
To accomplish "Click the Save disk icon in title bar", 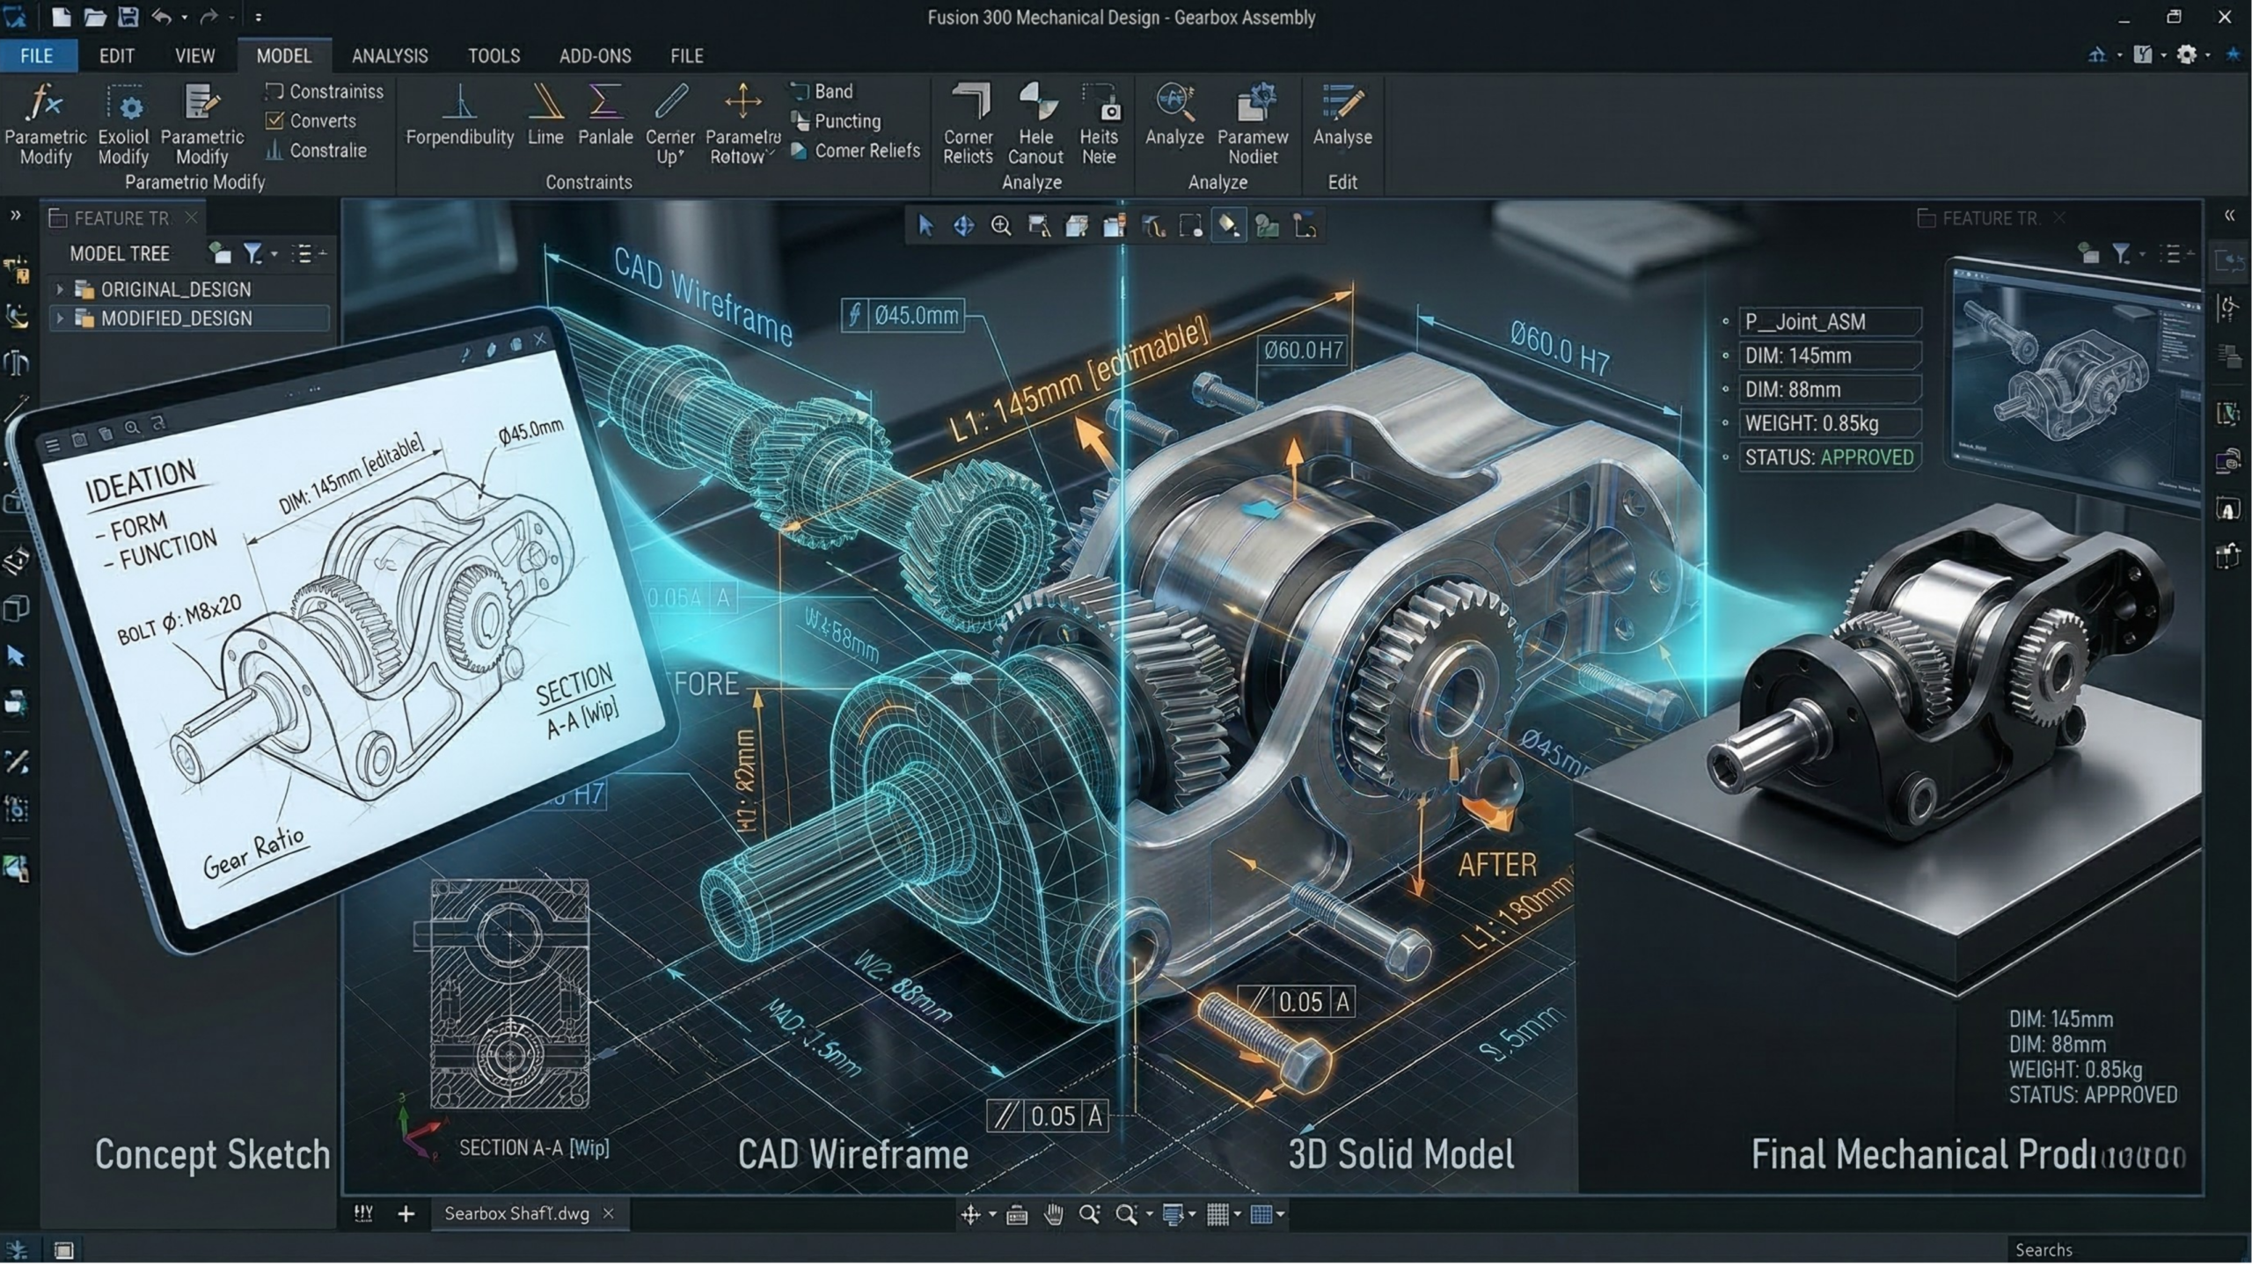I will (128, 17).
